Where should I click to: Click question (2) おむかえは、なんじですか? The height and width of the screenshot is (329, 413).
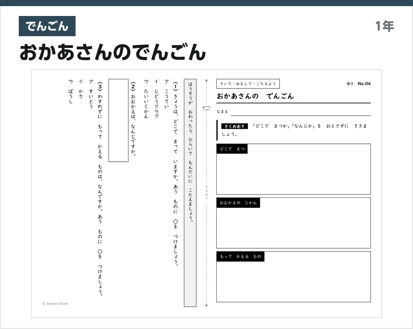(133, 119)
